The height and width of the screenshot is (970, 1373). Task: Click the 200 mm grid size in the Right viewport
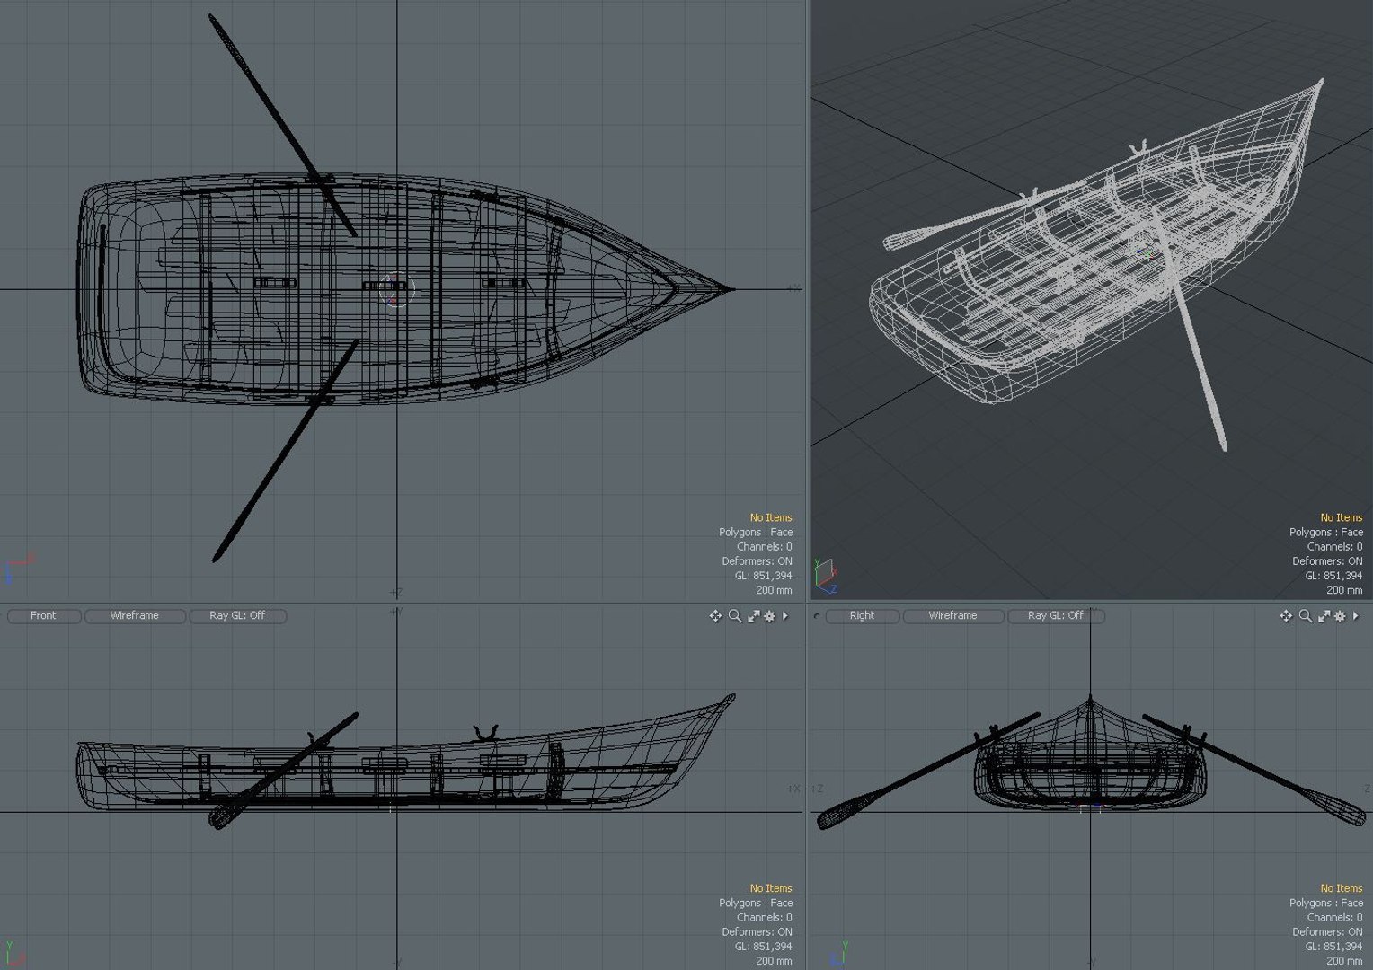[1344, 961]
